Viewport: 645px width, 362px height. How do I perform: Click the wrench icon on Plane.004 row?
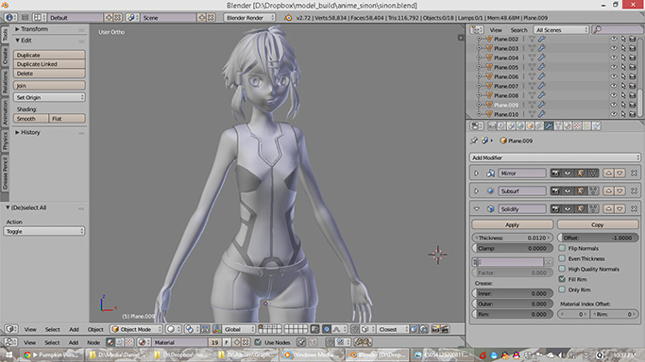542,58
